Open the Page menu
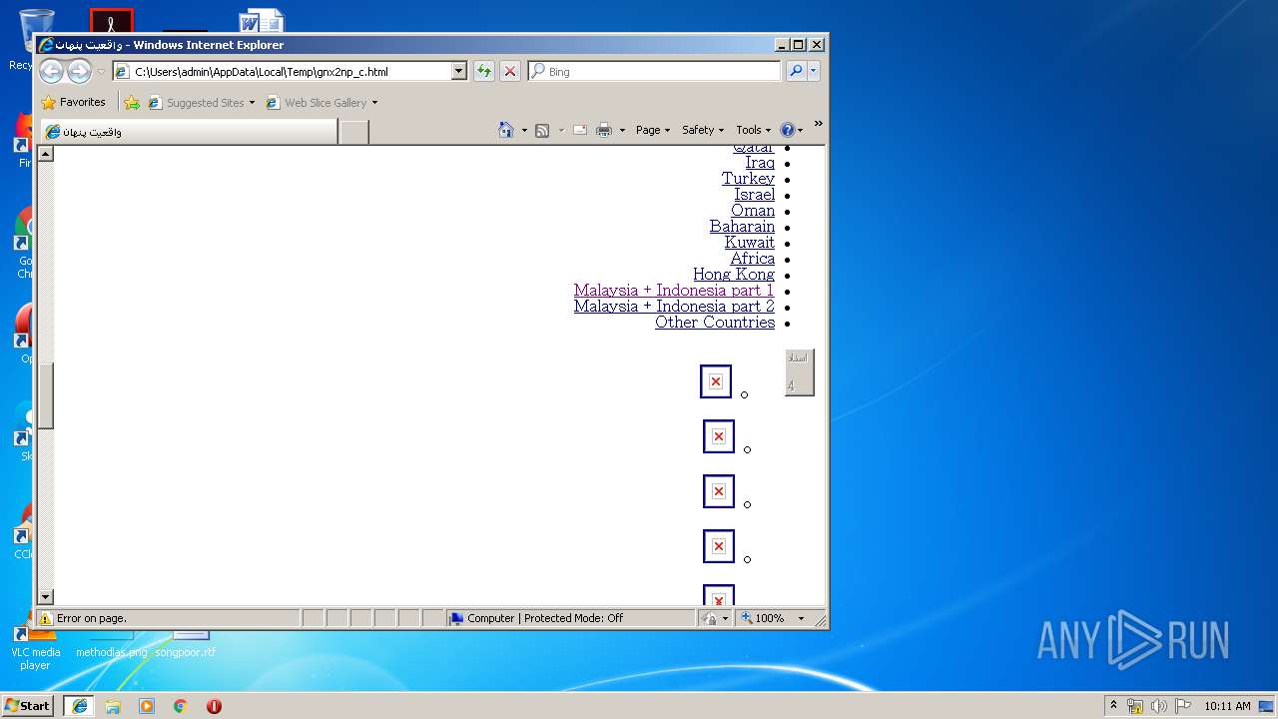The height and width of the screenshot is (719, 1278). click(x=653, y=130)
